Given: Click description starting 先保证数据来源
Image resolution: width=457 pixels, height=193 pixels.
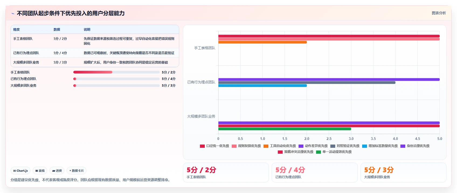Looking at the screenshot, I should click(129, 41).
